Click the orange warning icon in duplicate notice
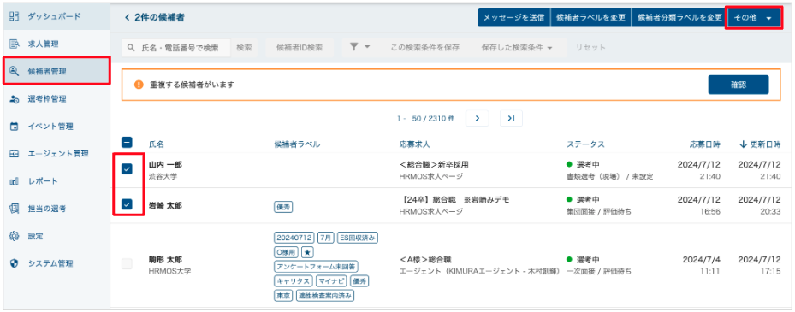The image size is (795, 312). (x=139, y=85)
